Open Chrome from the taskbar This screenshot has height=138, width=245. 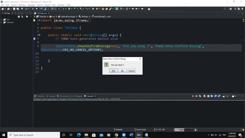point(116,135)
